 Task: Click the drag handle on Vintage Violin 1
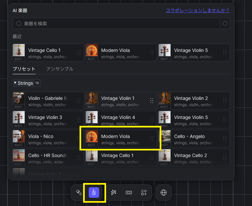point(152,101)
